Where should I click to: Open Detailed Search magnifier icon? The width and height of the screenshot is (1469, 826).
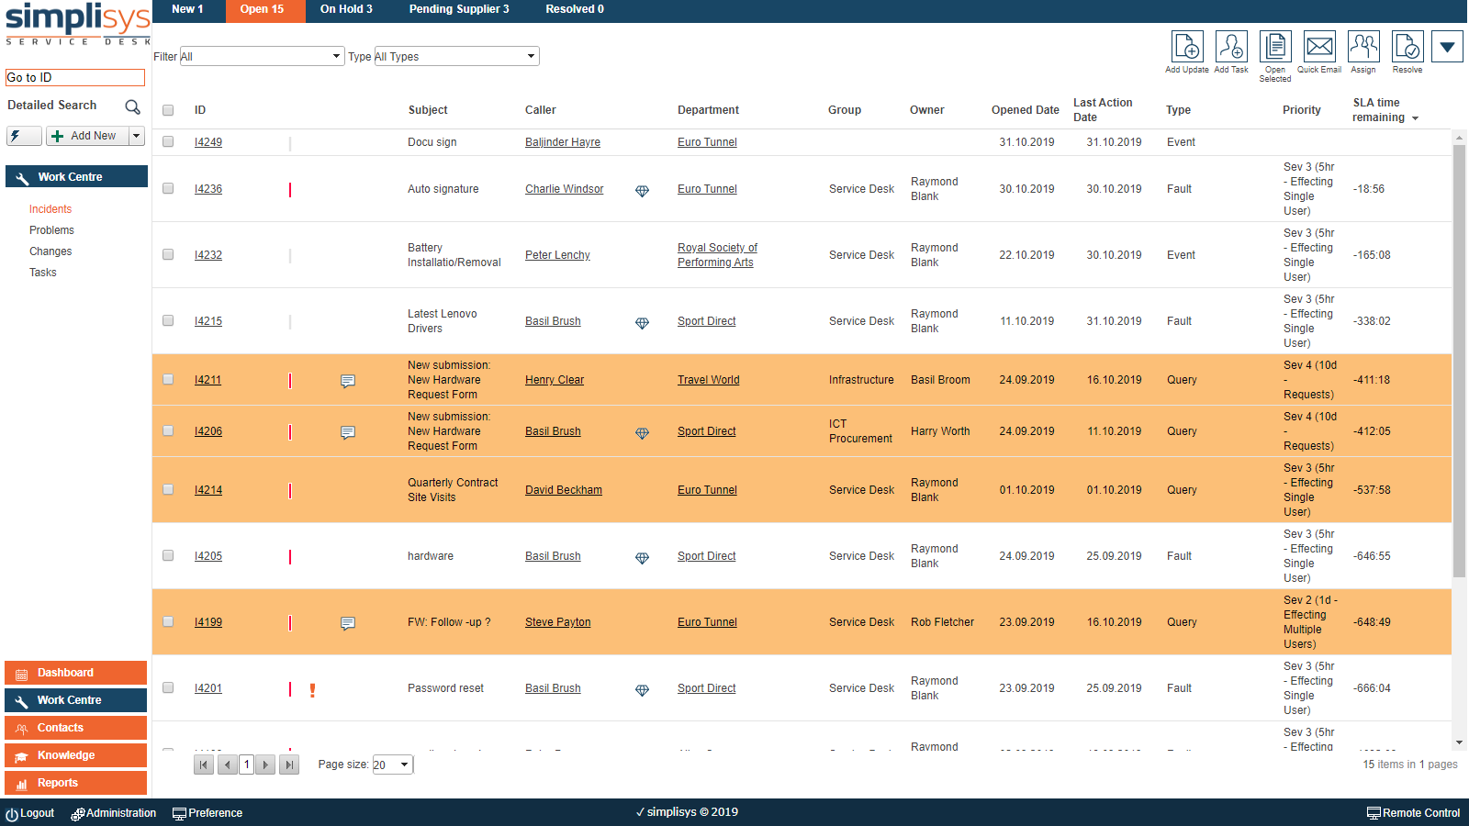(133, 106)
